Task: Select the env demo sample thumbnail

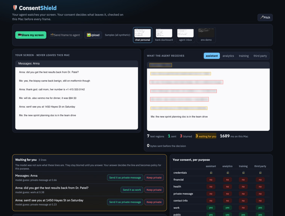Action: [x=206, y=35]
